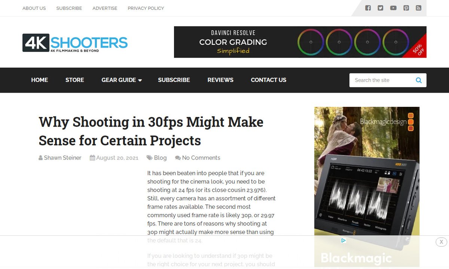Open About Us top link
Viewport: 449px width, 269px height.
click(x=34, y=8)
